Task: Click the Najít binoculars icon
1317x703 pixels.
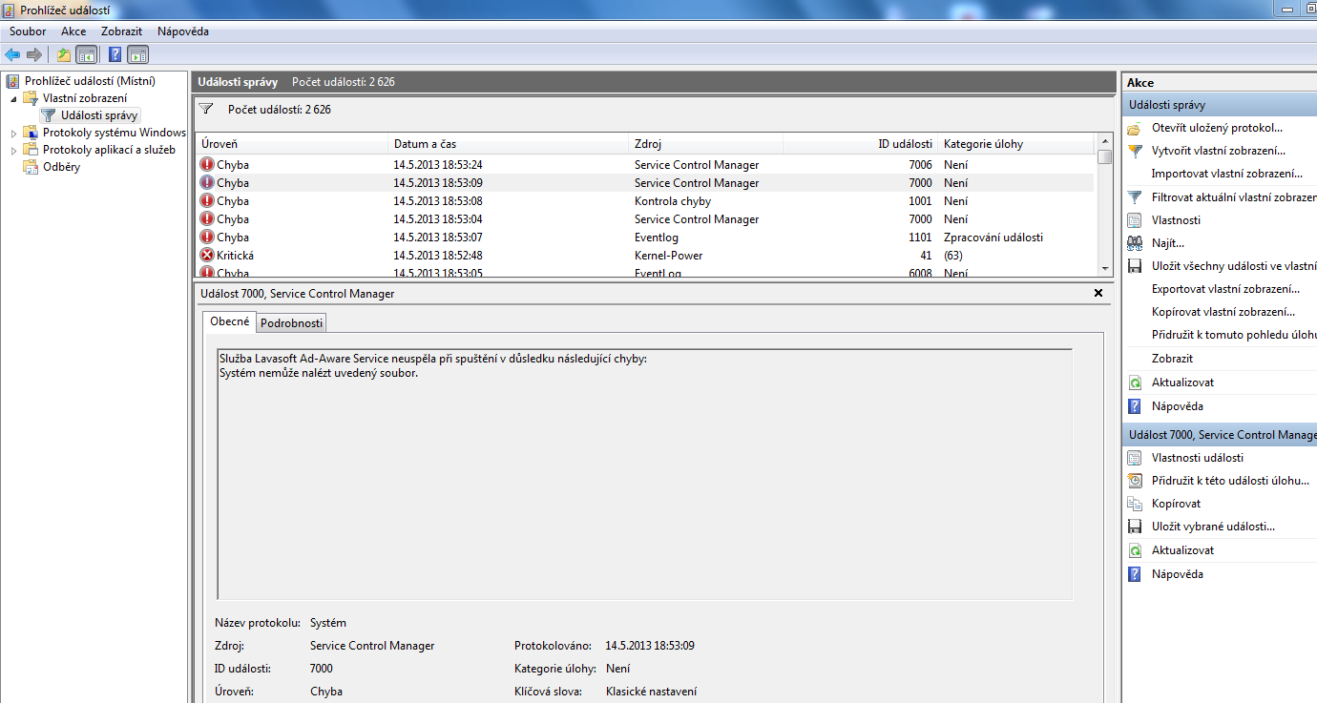Action: coord(1135,243)
